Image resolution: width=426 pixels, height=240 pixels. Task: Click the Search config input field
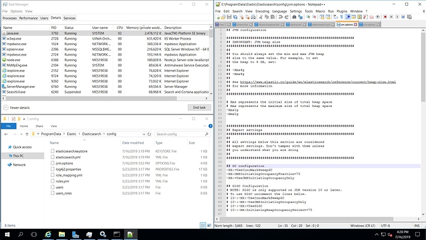183,134
